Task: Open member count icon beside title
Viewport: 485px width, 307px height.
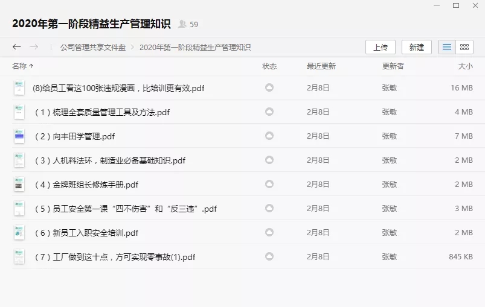Action: pyautogui.click(x=182, y=24)
